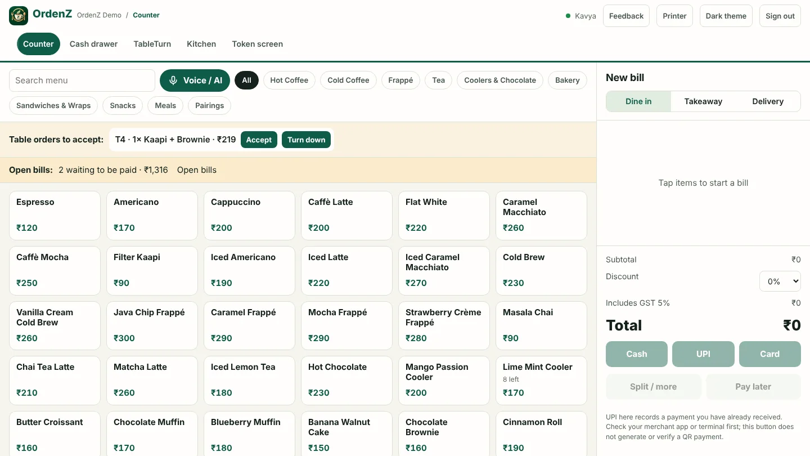
Task: Filter menu by Bakery
Action: tap(568, 81)
